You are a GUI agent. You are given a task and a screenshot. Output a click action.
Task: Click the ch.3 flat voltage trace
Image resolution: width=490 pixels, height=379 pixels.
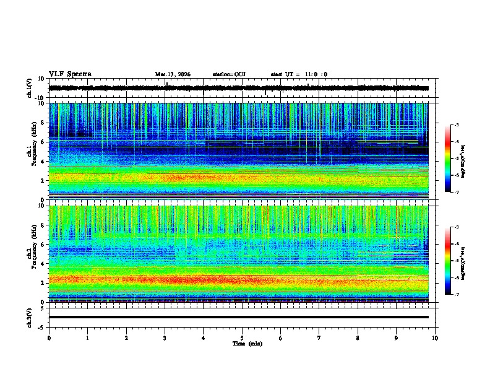238,317
